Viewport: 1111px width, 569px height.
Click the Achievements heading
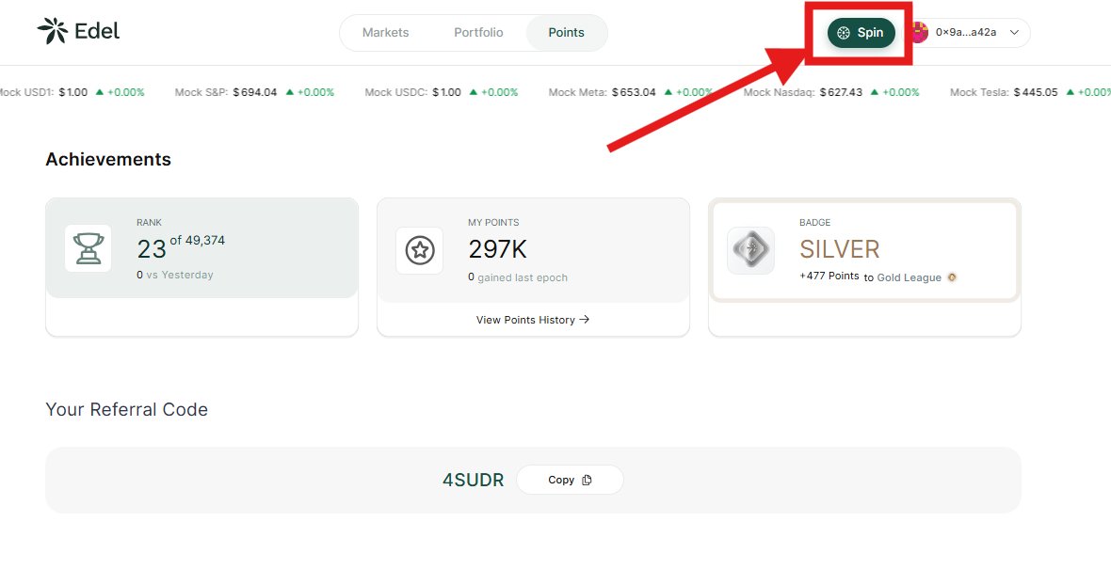click(108, 159)
